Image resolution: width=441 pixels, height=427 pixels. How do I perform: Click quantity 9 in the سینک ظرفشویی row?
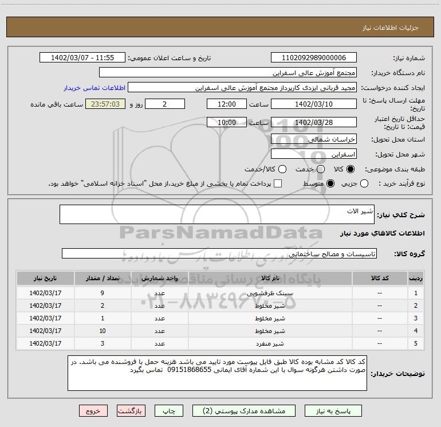103,293
